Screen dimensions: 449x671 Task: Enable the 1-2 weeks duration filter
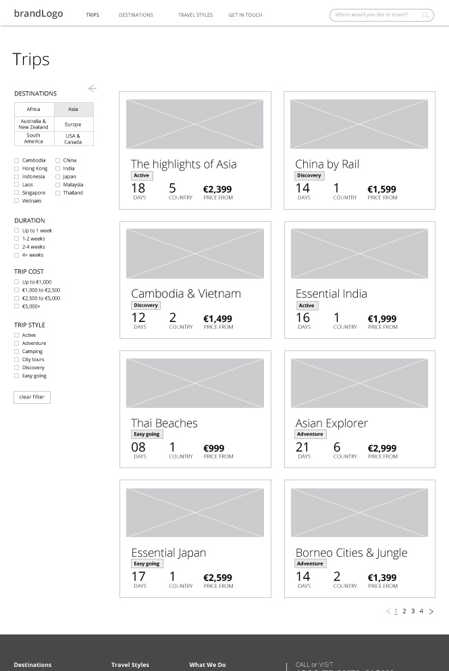(x=16, y=238)
